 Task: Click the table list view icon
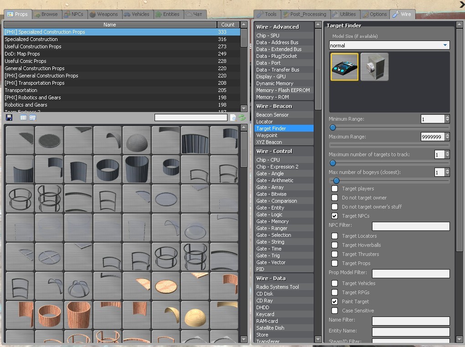23,117
